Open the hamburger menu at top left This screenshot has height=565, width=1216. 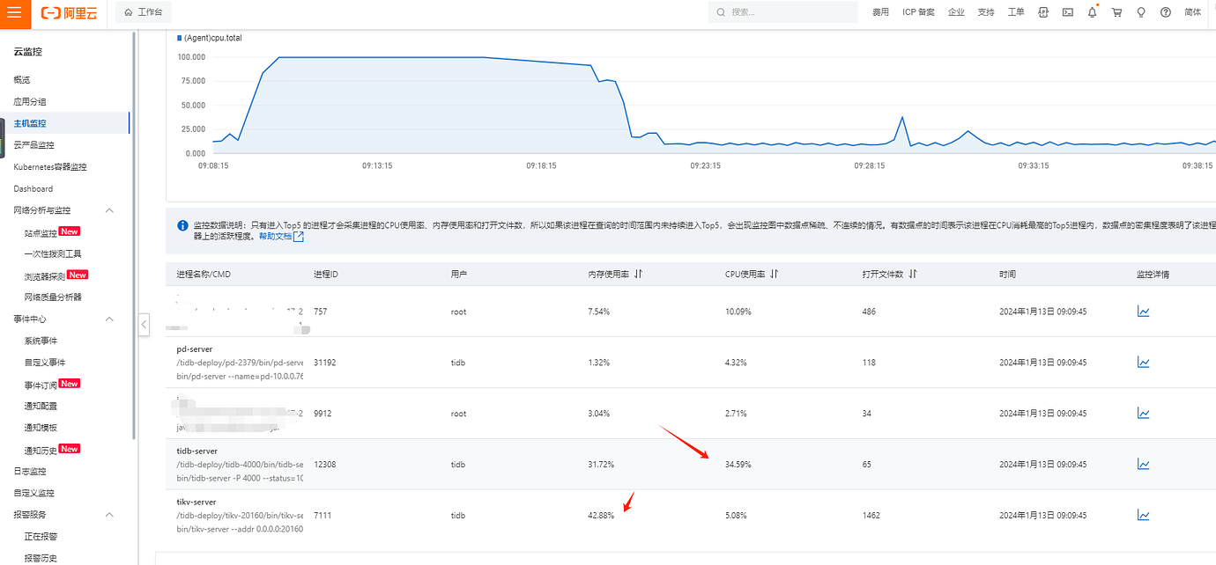(x=12, y=12)
